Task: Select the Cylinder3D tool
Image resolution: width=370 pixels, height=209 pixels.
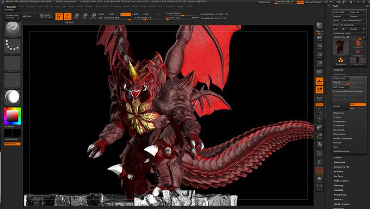Action: point(357,44)
